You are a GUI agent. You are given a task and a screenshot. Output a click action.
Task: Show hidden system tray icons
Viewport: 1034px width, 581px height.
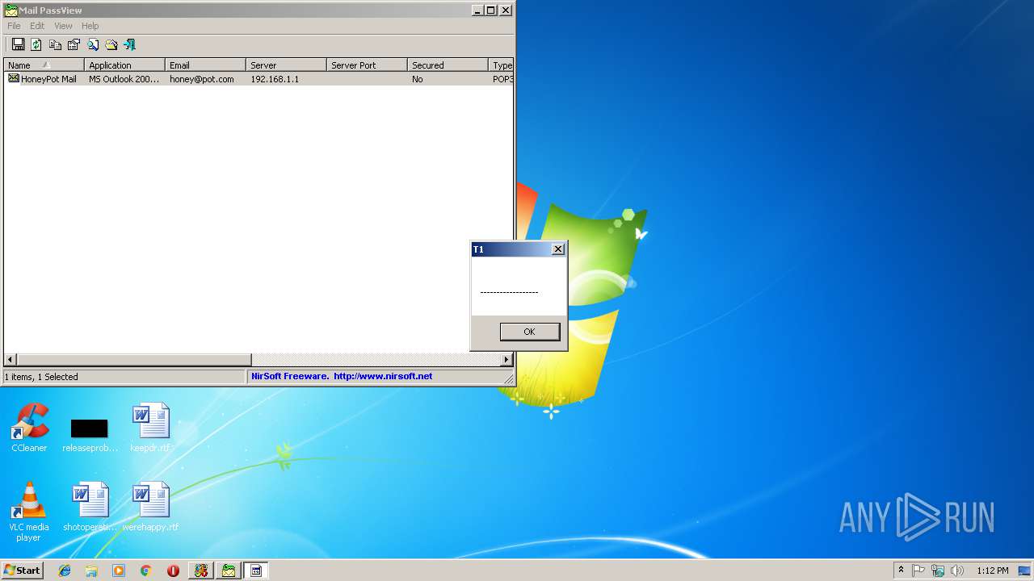pyautogui.click(x=901, y=570)
